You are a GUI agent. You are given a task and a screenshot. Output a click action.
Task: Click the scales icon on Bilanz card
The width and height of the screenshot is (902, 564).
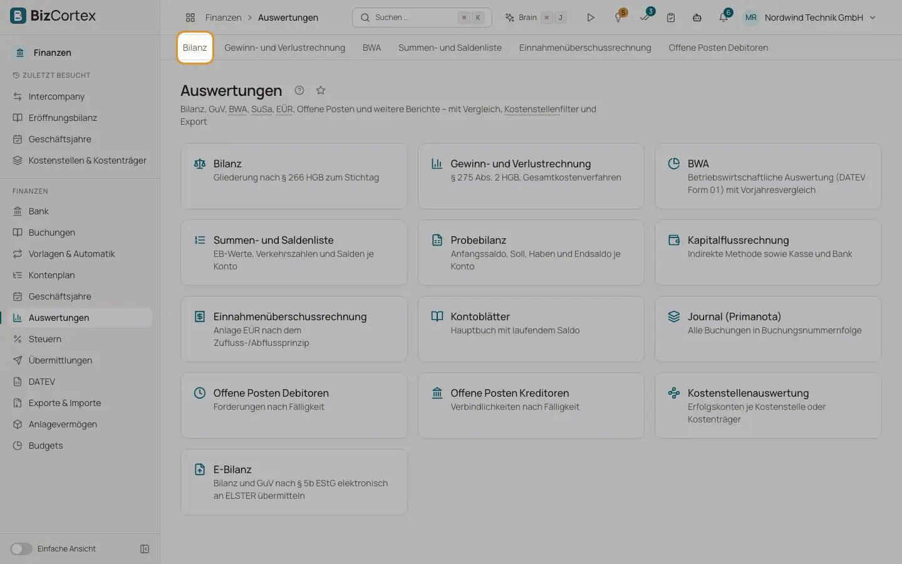coord(200,164)
